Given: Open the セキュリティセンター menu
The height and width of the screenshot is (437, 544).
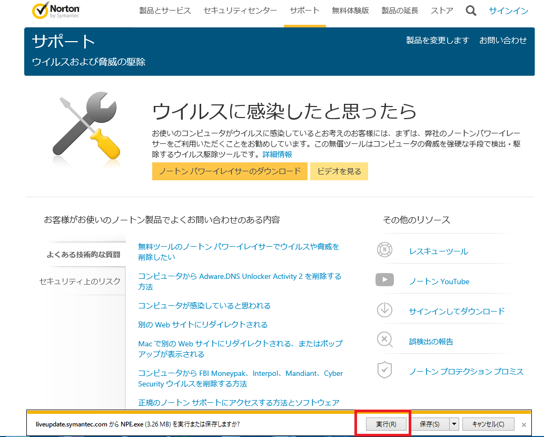Looking at the screenshot, I should (240, 11).
